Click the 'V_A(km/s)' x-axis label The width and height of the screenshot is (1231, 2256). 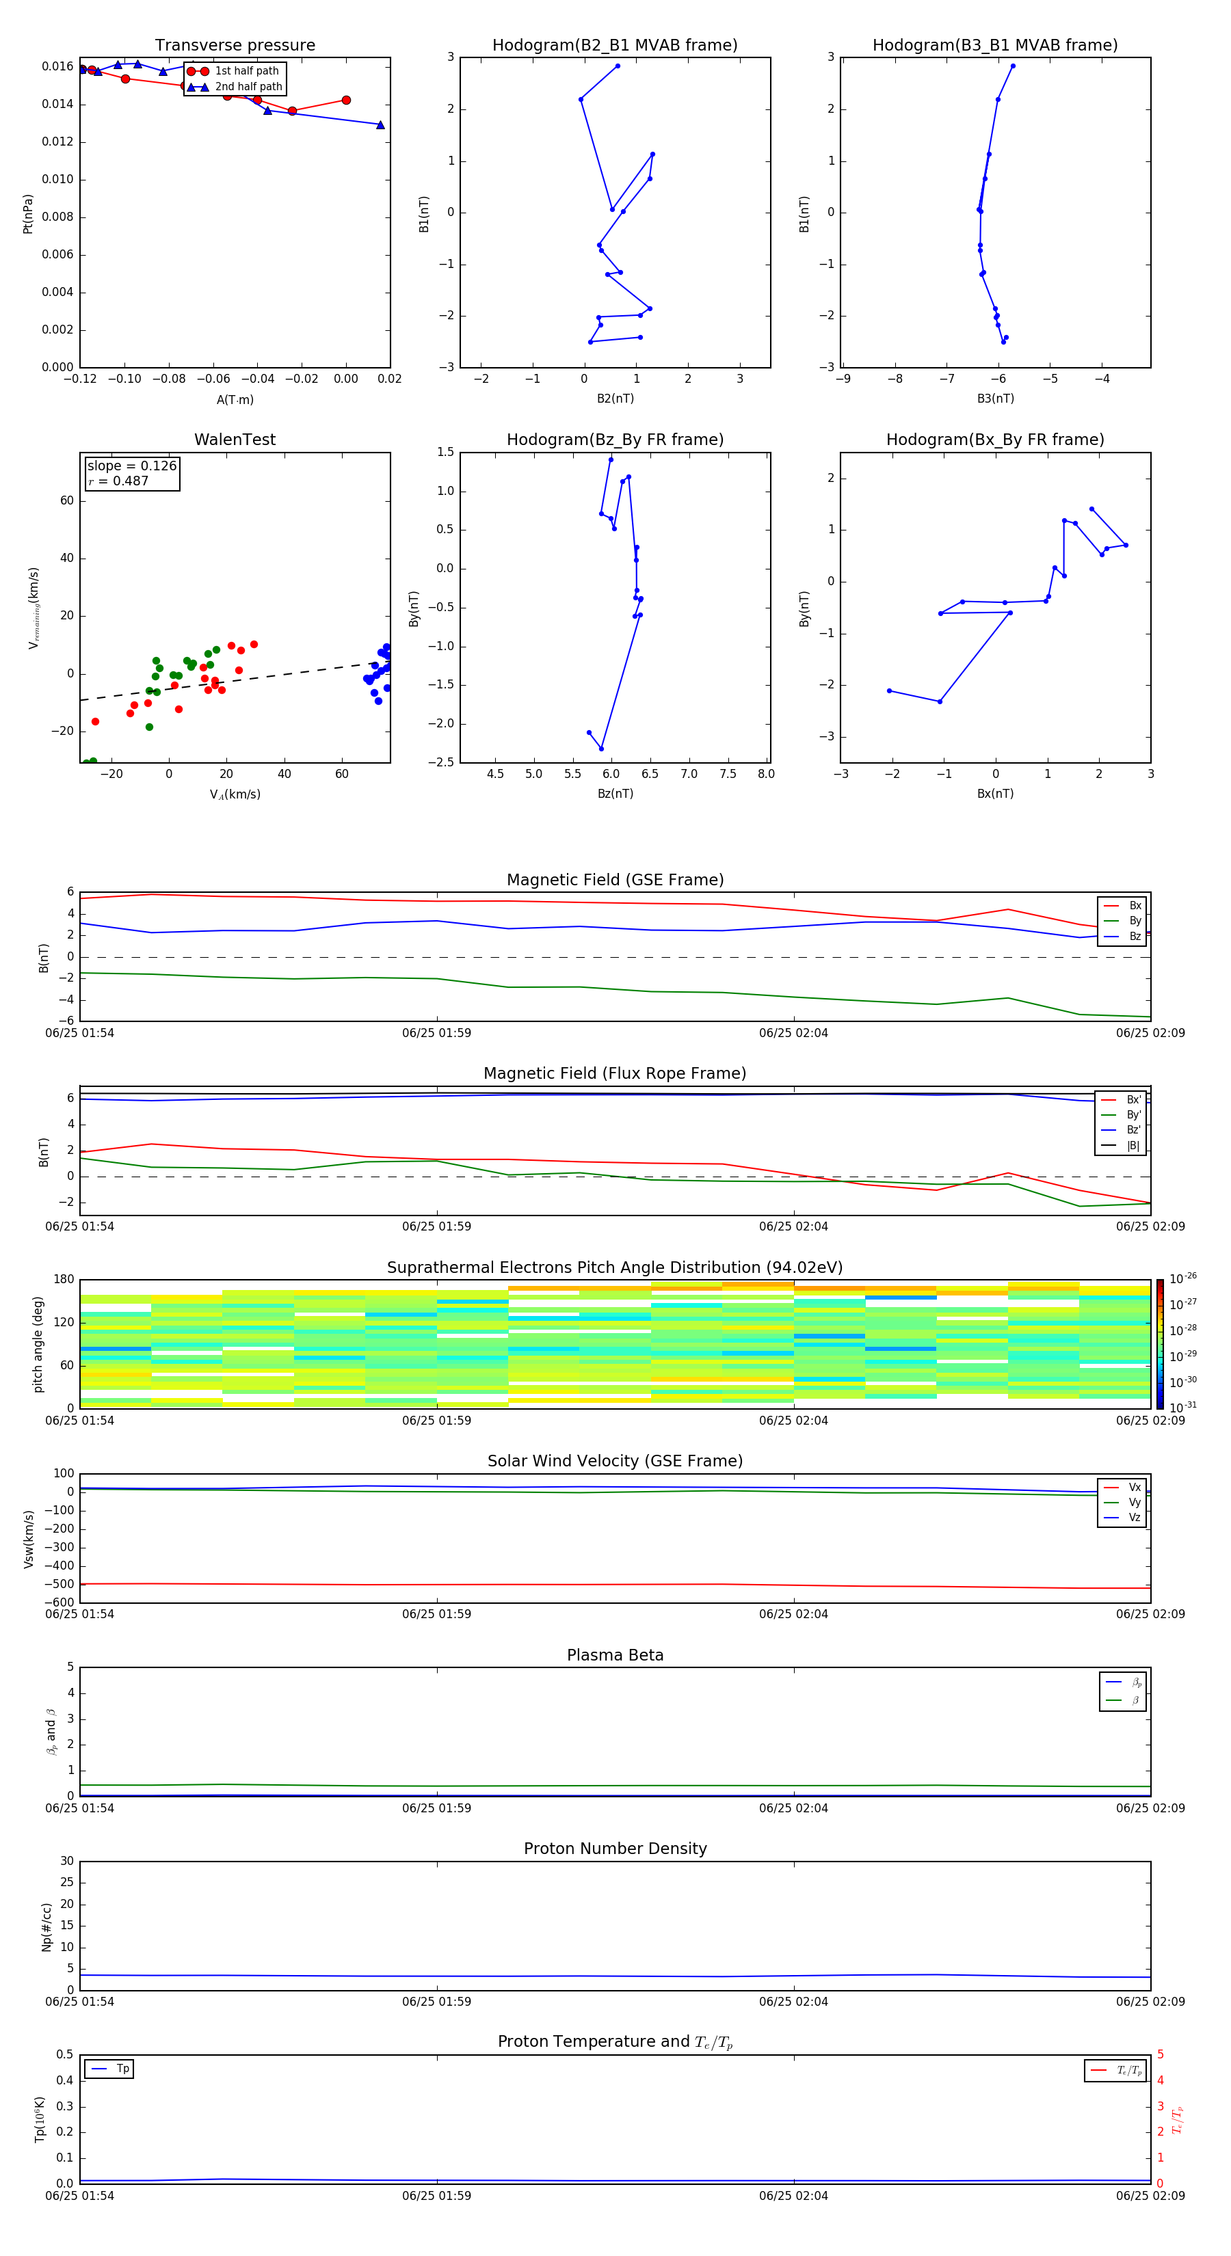[235, 794]
